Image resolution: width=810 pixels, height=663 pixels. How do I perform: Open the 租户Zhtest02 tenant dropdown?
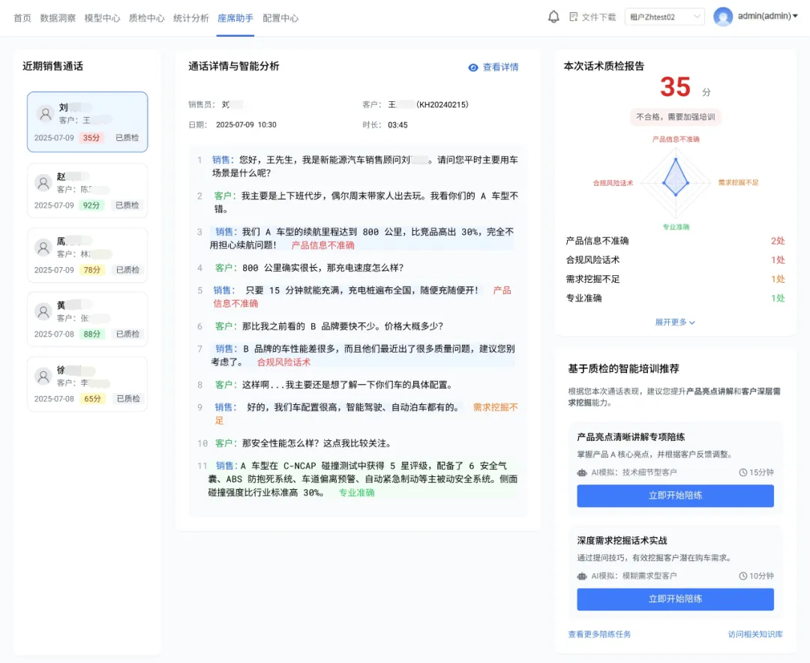coord(664,16)
